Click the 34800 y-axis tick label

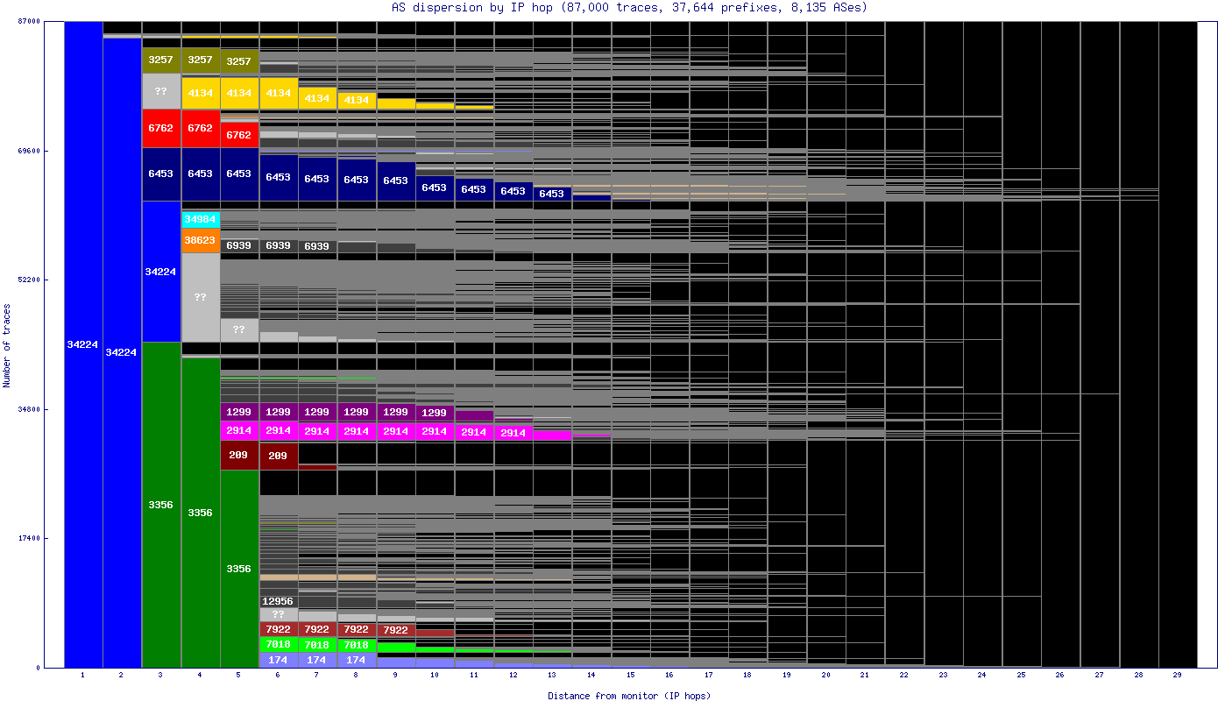pyautogui.click(x=29, y=409)
